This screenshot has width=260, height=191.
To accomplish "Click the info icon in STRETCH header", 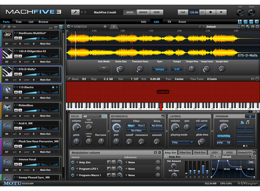I will point(253,27).
